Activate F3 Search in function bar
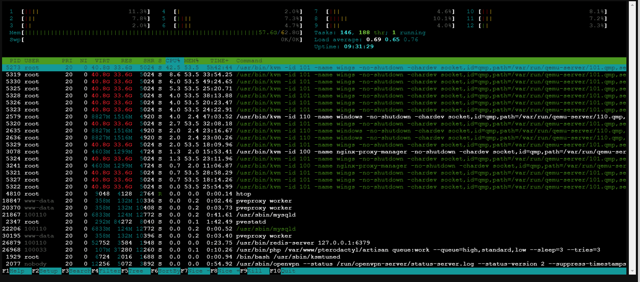640x282 pixels. coord(80,271)
